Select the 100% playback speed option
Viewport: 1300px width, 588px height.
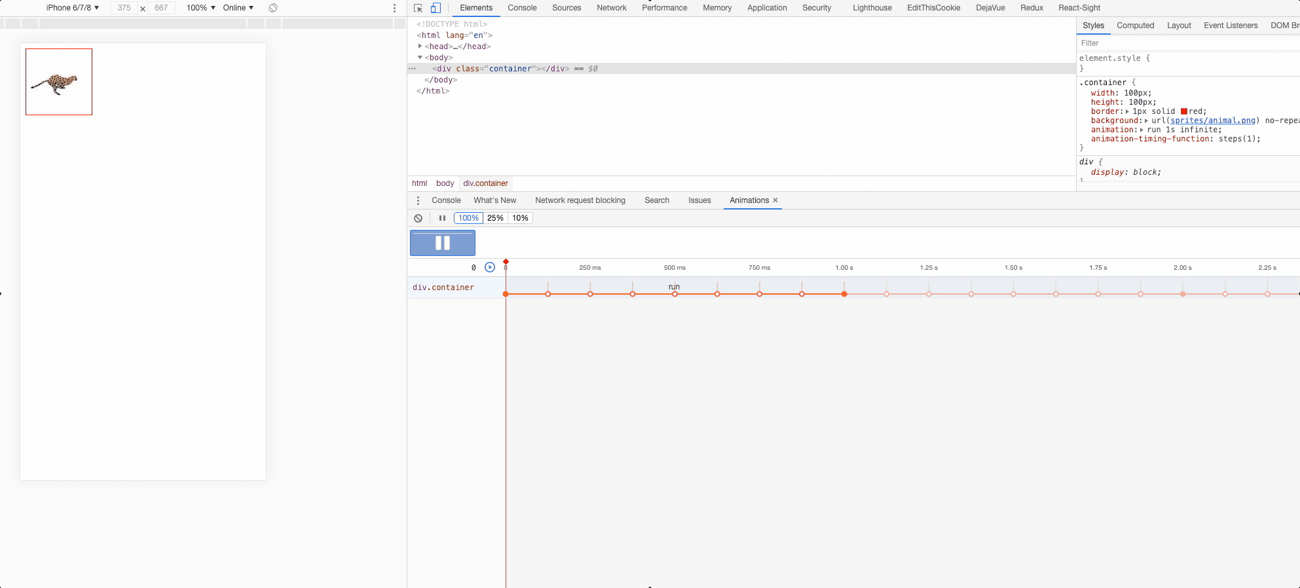(468, 218)
